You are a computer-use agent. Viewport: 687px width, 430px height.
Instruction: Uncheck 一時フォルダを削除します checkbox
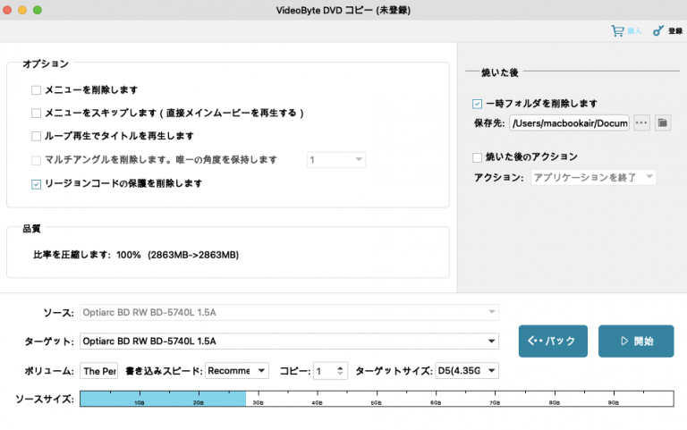[x=478, y=104]
